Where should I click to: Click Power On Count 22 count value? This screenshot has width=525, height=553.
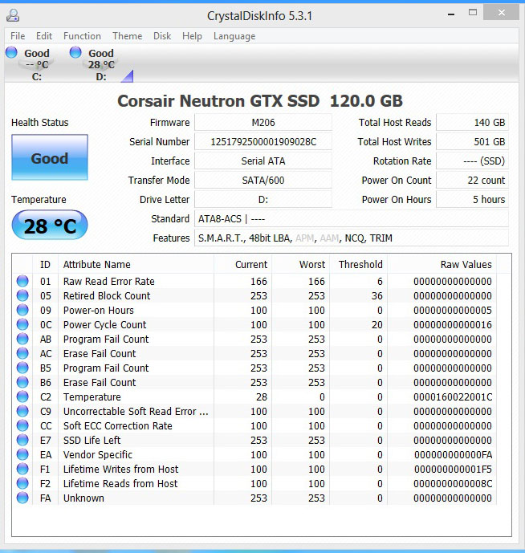[x=473, y=181]
